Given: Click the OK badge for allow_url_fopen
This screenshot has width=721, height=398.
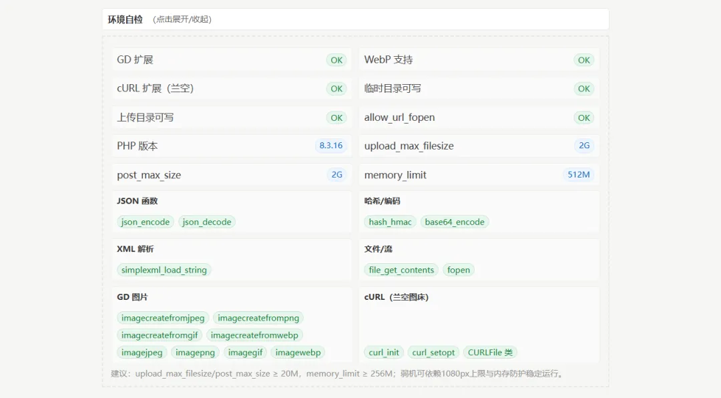Looking at the screenshot, I should (584, 118).
